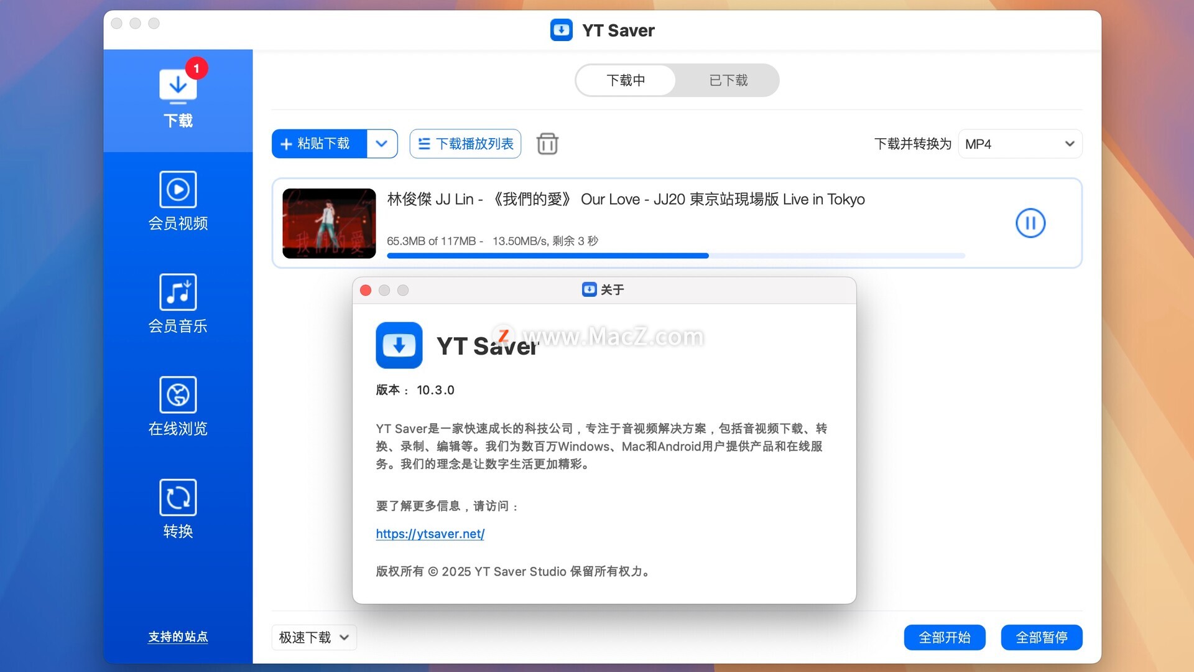Click the video thumbnail of 我們的愛
The height and width of the screenshot is (672, 1194).
pyautogui.click(x=329, y=223)
